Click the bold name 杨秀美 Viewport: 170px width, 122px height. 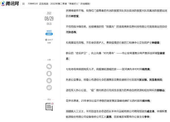coord(145,69)
